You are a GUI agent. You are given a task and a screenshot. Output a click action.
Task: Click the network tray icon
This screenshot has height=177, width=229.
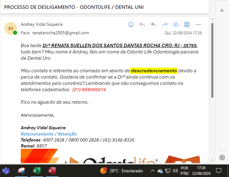pyautogui.click(x=168, y=171)
